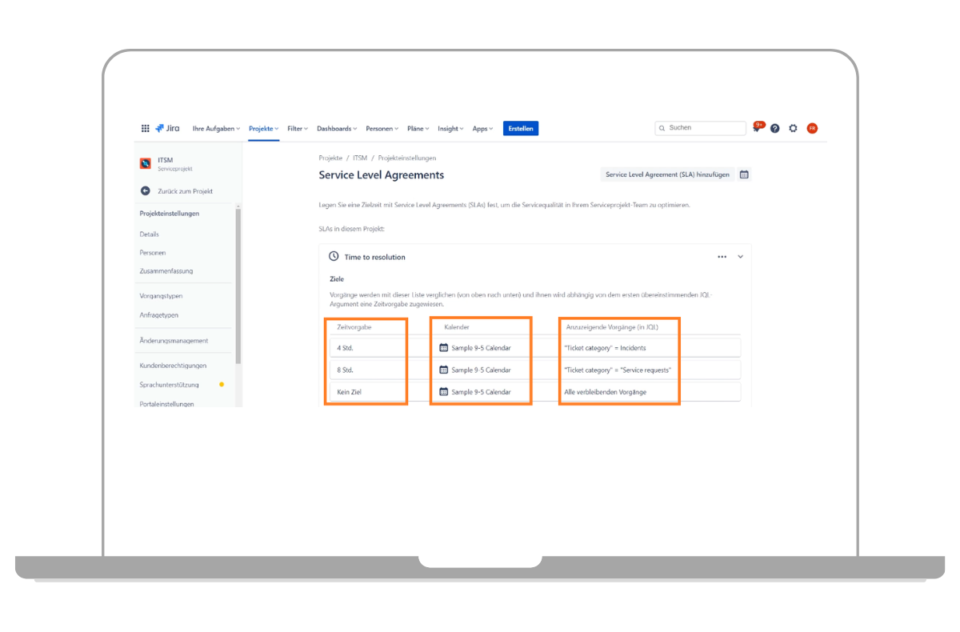The image size is (960, 632).
Task: Open the user profile avatar
Action: pyautogui.click(x=812, y=128)
